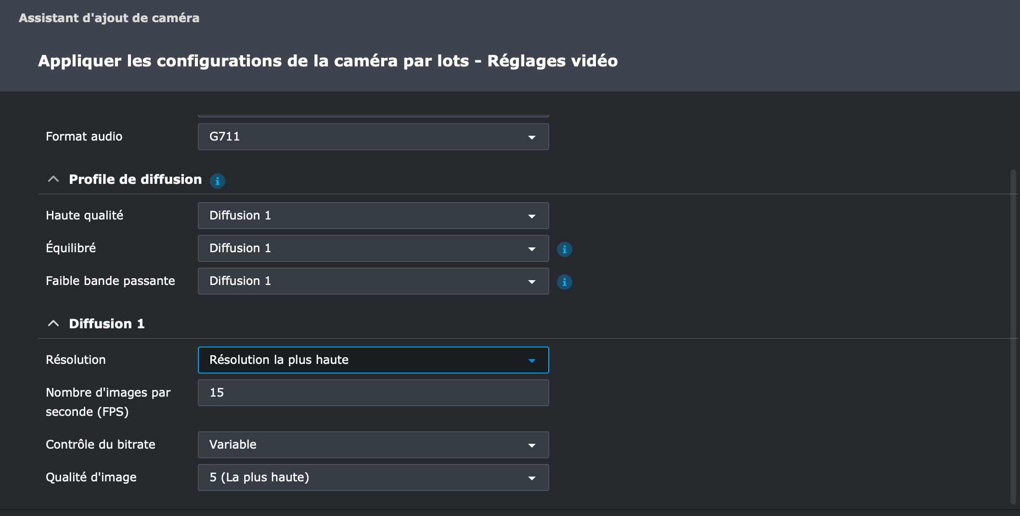Screen dimensions: 1020x516
Task: Open the Faible bande passante dropdown
Action: [x=373, y=281]
